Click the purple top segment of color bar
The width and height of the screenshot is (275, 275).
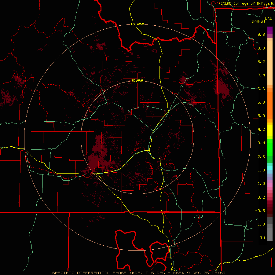tap(270, 31)
